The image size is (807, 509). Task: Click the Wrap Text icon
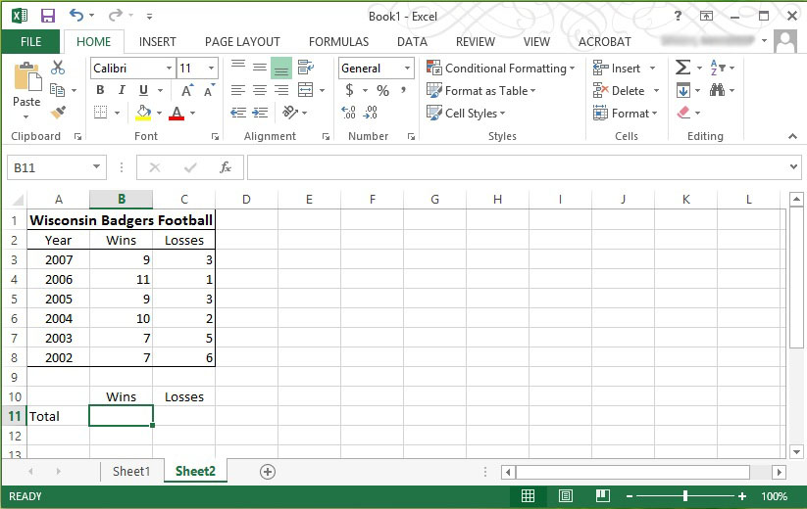coord(306,68)
